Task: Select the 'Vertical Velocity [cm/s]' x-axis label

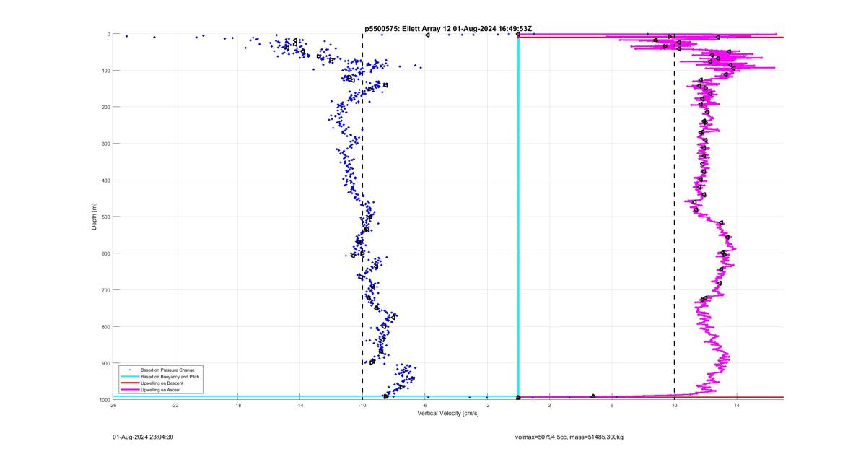Action: [x=448, y=413]
